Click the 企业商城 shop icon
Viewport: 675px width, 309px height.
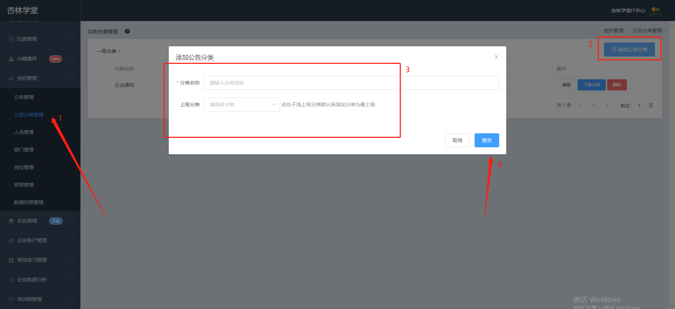pyautogui.click(x=11, y=221)
